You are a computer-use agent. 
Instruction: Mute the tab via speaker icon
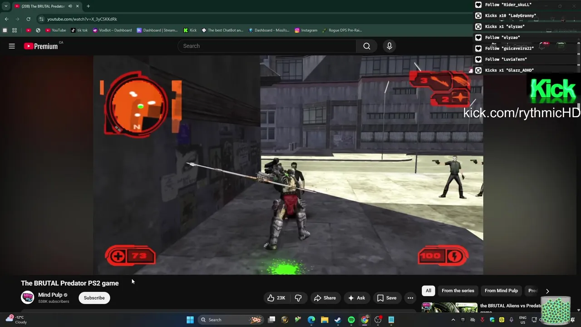coord(70,6)
